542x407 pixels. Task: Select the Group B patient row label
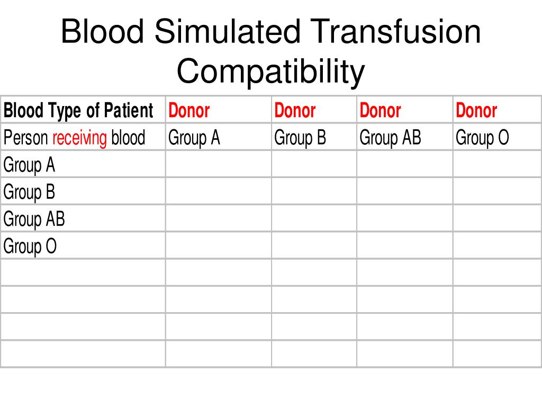click(83, 191)
